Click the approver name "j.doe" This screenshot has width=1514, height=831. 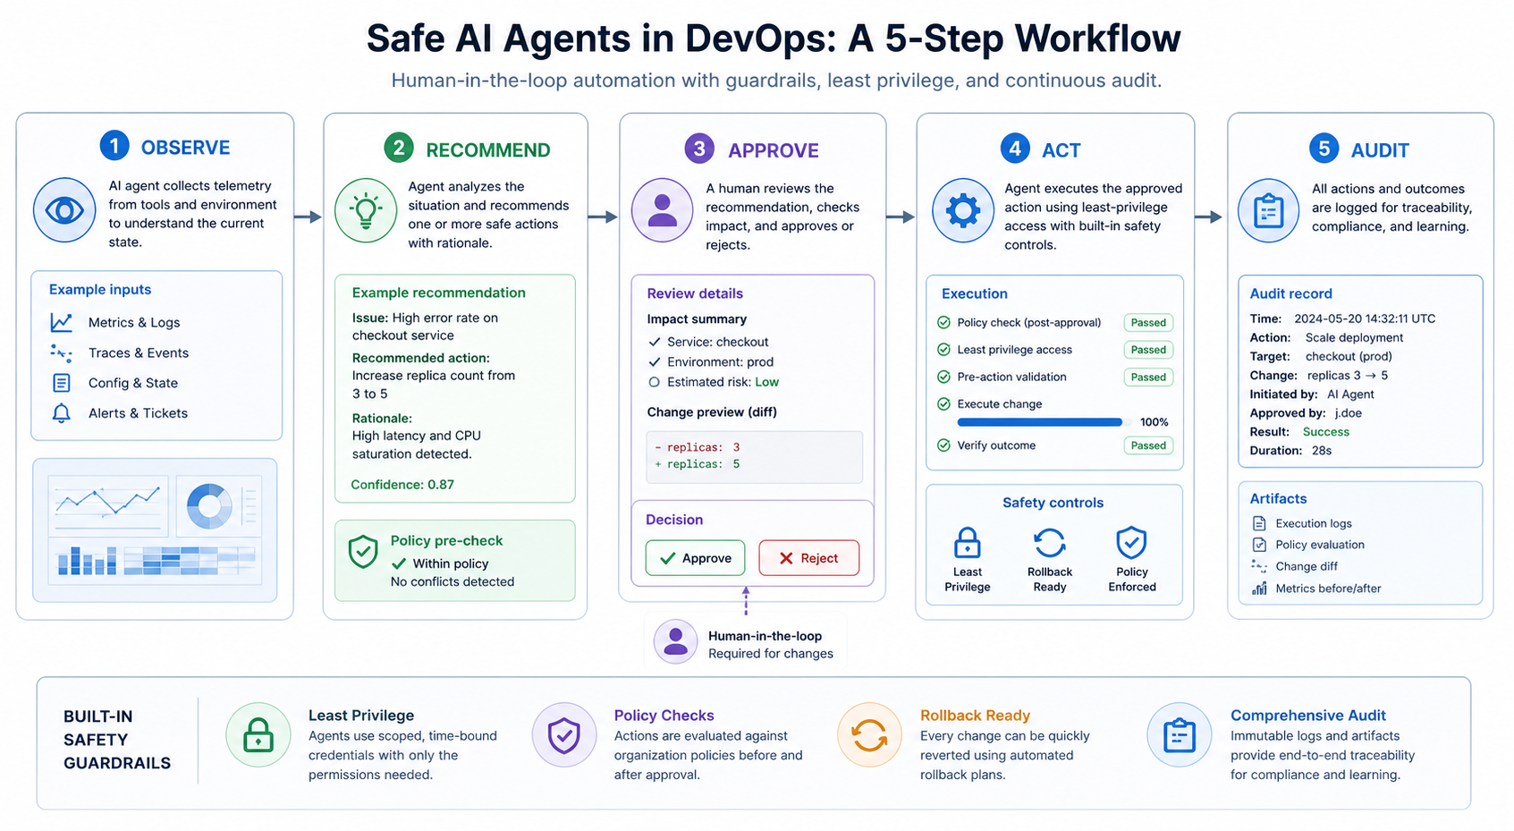tap(1349, 413)
